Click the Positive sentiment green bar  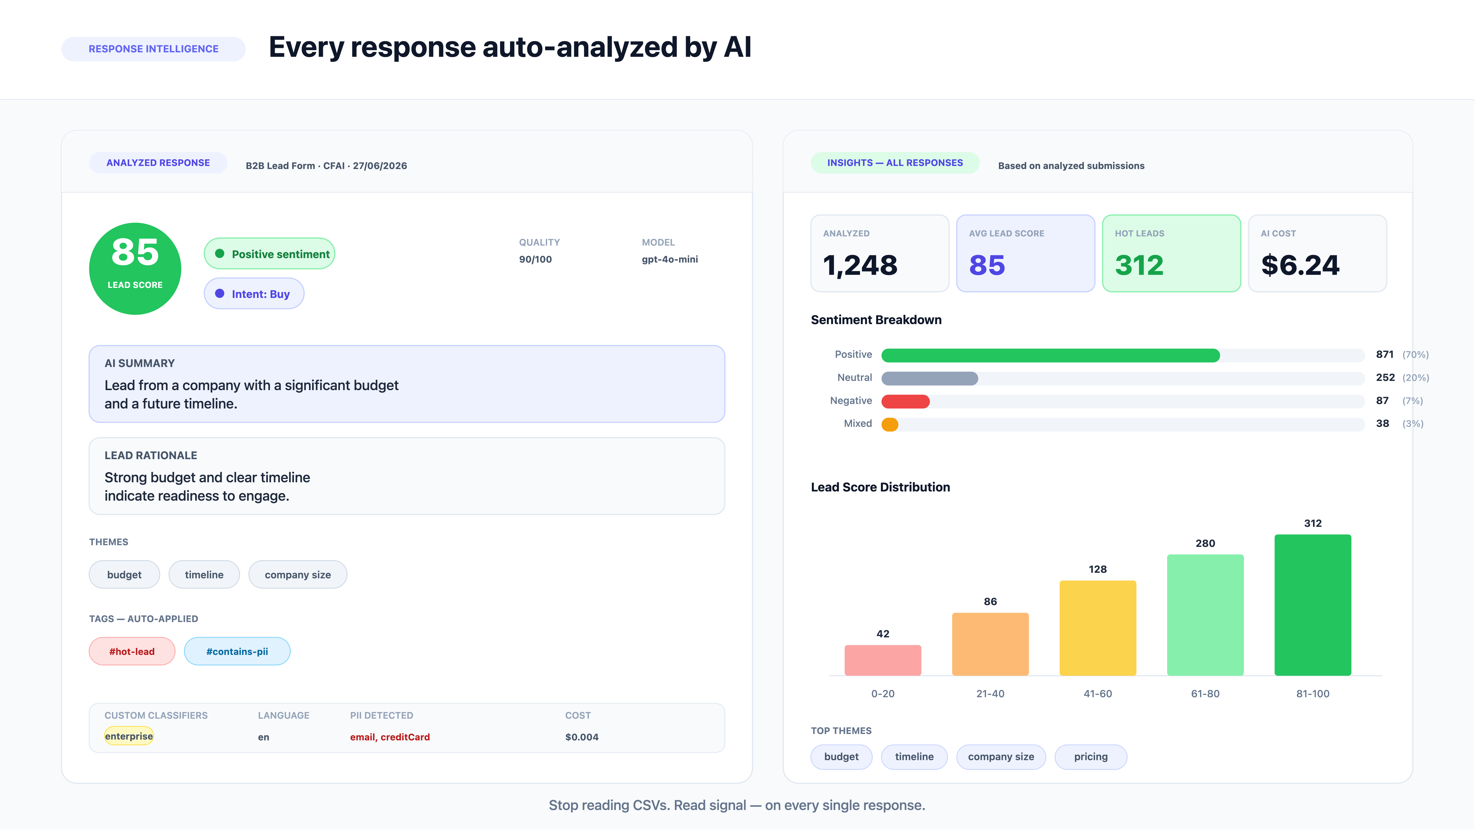pyautogui.click(x=1056, y=357)
